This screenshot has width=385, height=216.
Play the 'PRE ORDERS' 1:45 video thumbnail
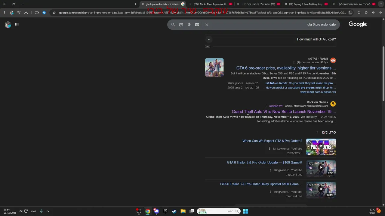click(x=321, y=147)
